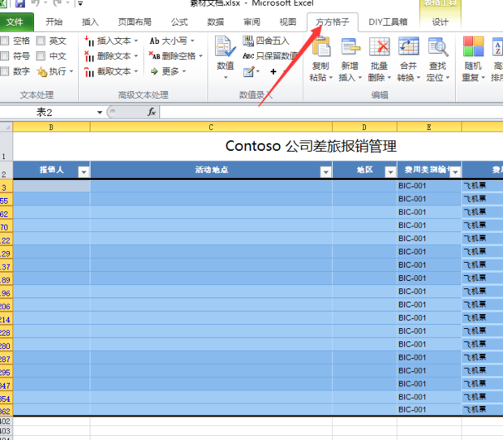Click the 随机重复 colored squares icon
The height and width of the screenshot is (440, 503).
click(473, 46)
